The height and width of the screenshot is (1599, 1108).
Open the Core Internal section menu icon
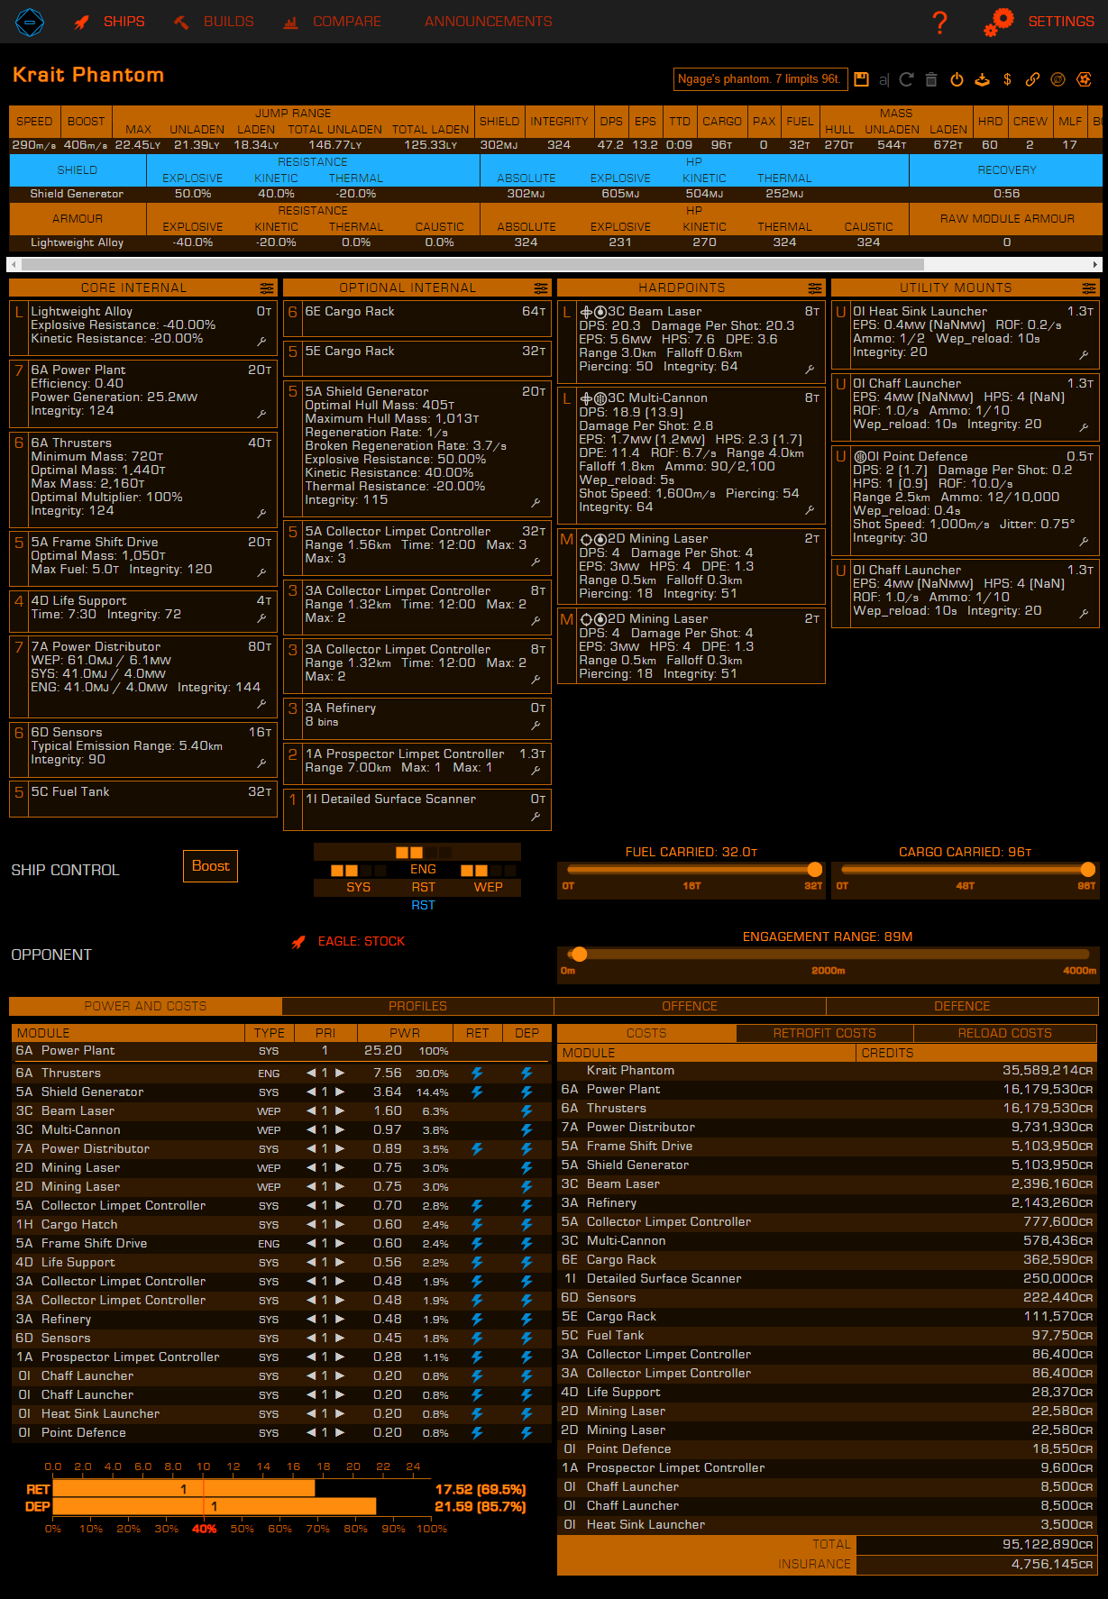tap(266, 288)
